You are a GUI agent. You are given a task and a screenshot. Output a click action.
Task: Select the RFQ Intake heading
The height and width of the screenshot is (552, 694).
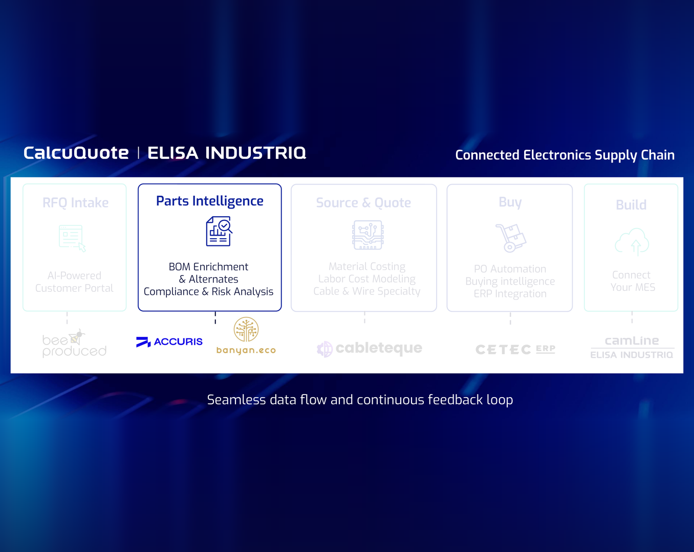pos(76,203)
